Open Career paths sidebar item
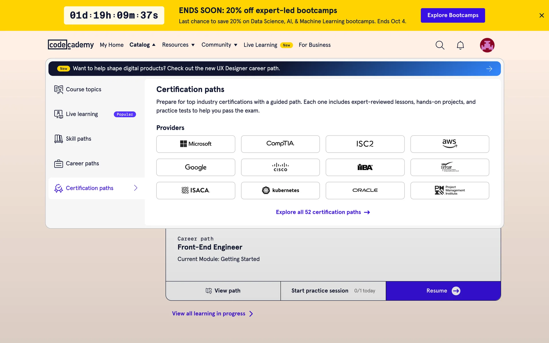 [x=82, y=163]
